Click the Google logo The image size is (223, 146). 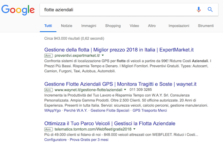coord(18,10)
